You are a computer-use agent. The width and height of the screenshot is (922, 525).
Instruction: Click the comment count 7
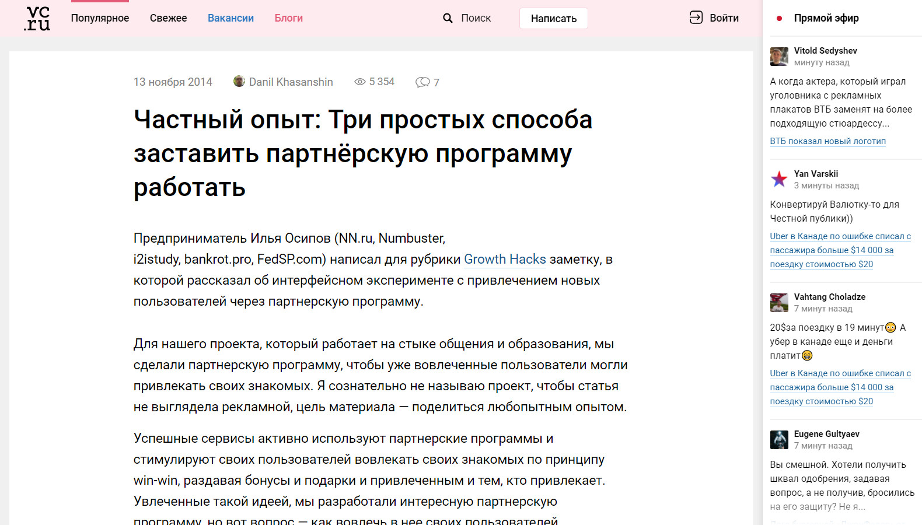click(x=436, y=82)
